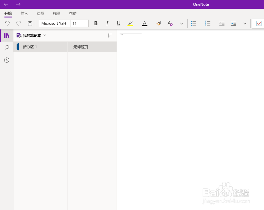Tag as to-do checkbox

pyautogui.click(x=259, y=23)
